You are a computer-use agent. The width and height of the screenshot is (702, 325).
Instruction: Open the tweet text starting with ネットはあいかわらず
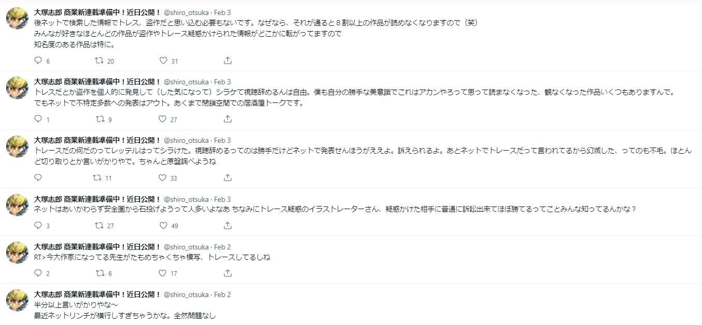335,209
